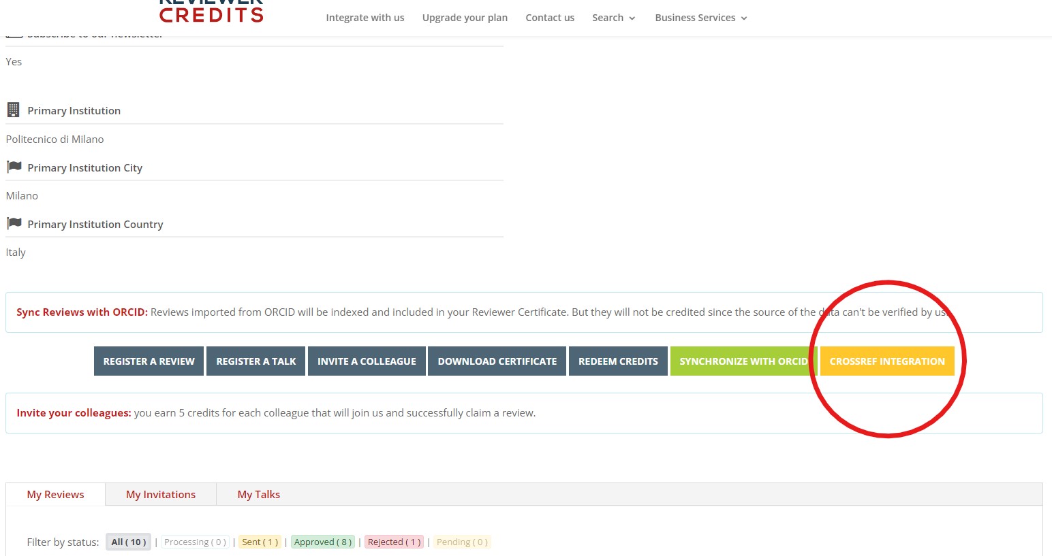Switch to the My Talks tab

point(259,495)
